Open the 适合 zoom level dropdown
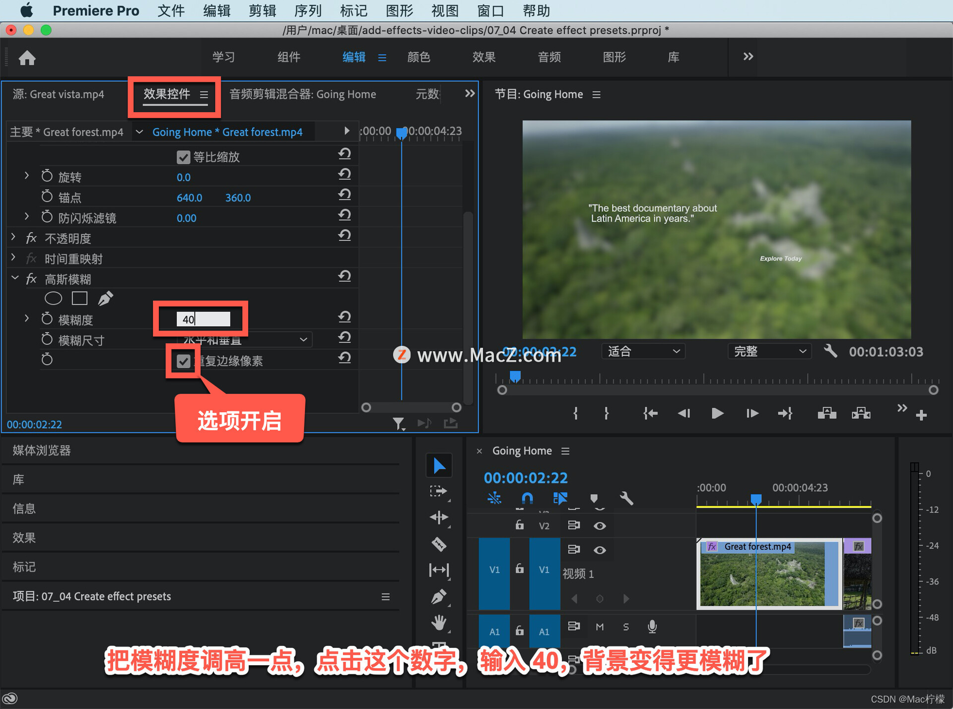This screenshot has width=953, height=709. click(643, 351)
